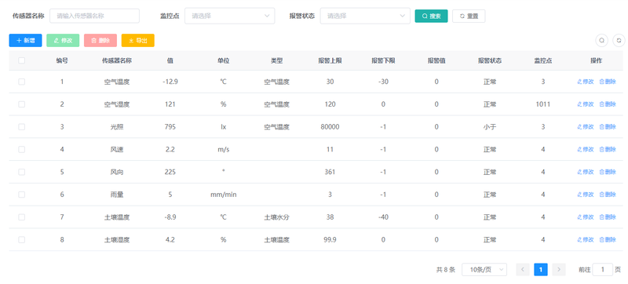Open the 报警状态 dropdown filter
The height and width of the screenshot is (284, 628).
pyautogui.click(x=365, y=16)
